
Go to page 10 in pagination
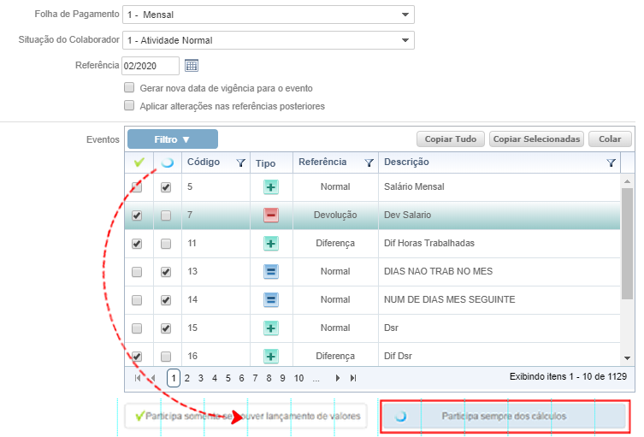click(298, 377)
